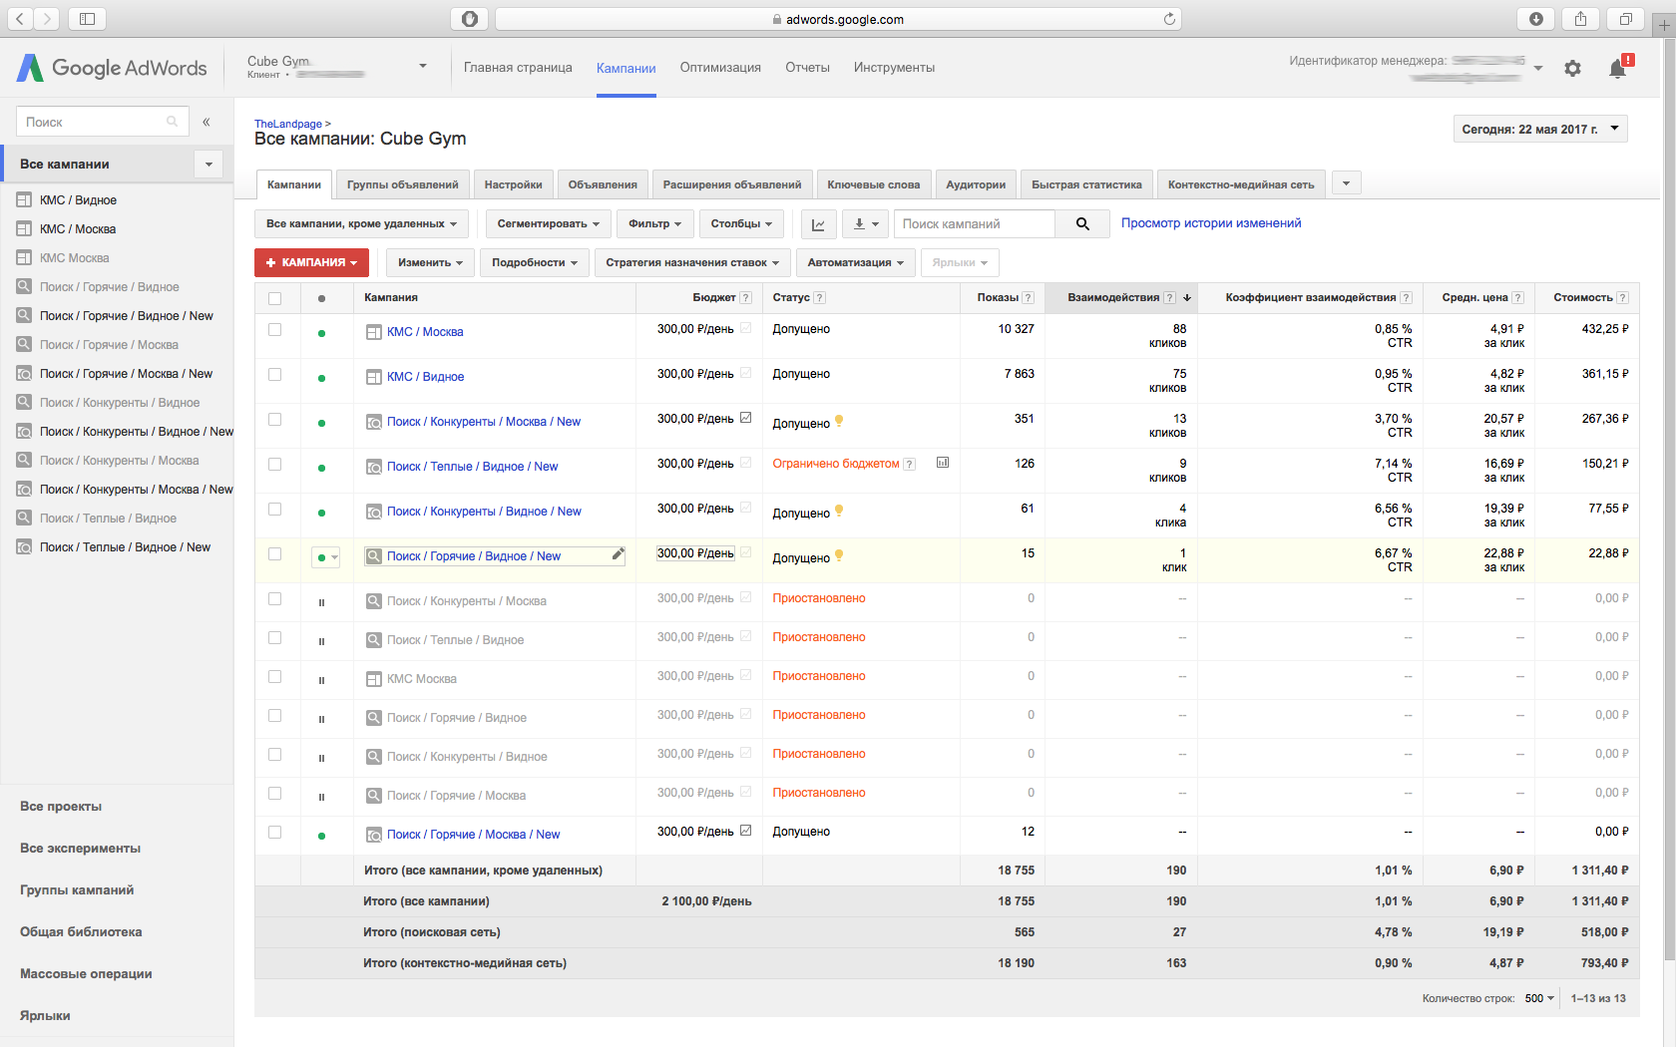Click Safari sidebar toggle icon

point(87,19)
